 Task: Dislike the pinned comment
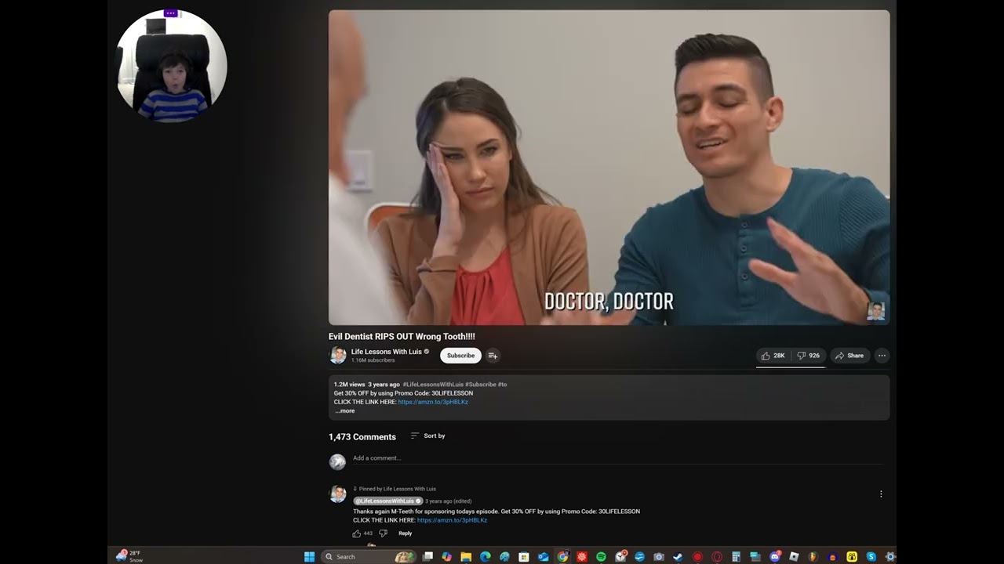(383, 533)
